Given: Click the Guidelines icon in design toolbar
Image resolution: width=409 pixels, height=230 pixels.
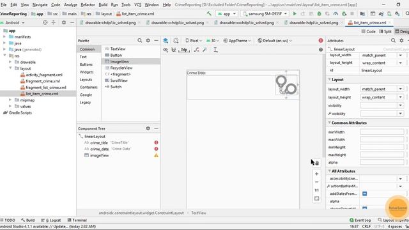Looking at the screenshot, I should pos(215,50).
